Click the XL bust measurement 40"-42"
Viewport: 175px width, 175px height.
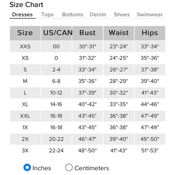(87, 104)
